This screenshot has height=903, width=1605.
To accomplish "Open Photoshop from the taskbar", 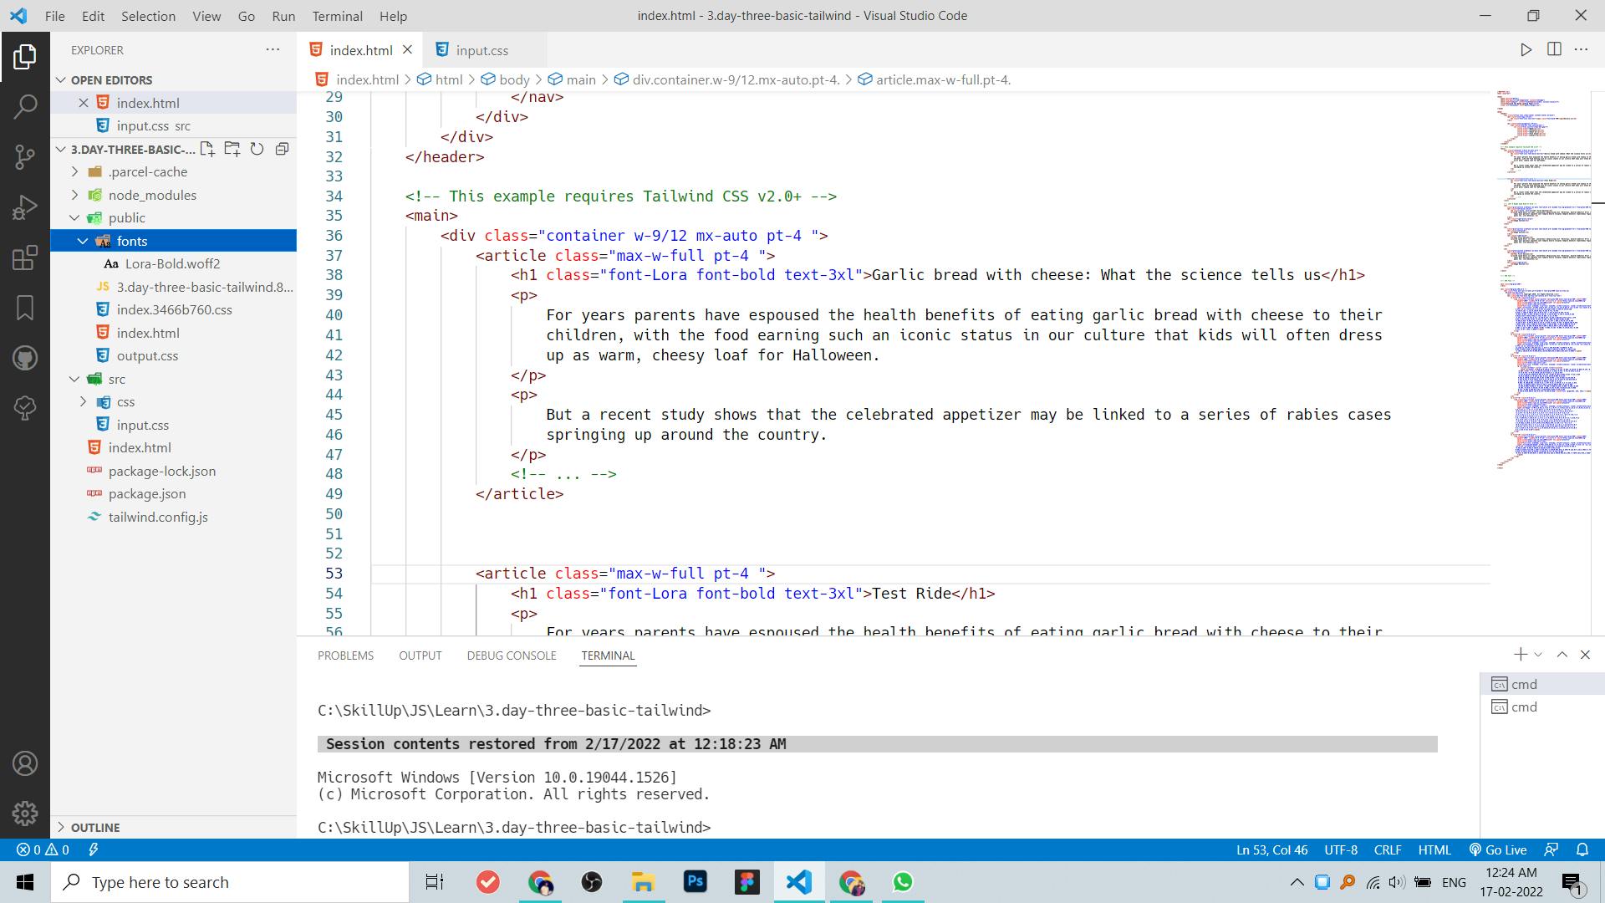I will tap(695, 882).
